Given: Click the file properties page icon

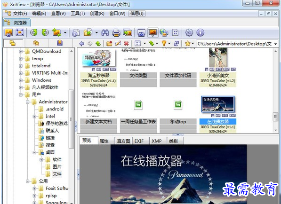Looking at the screenshot, I should coord(76,33).
